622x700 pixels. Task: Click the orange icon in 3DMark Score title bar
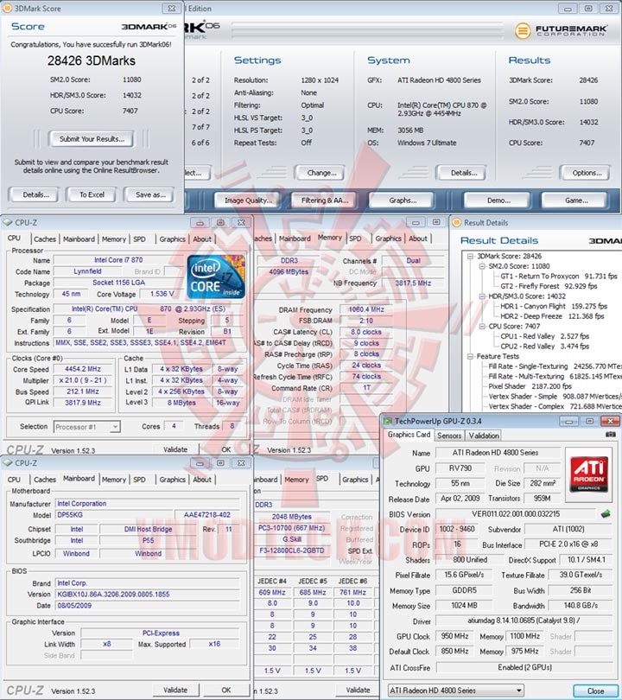coord(7,8)
